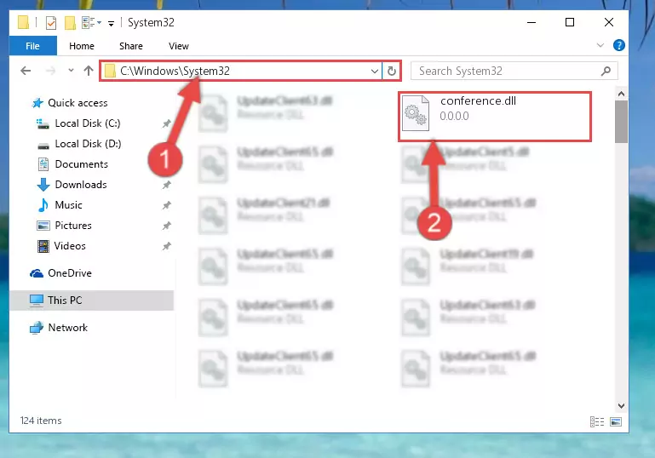Screen dimensions: 655x458
Task: Click the pin icon next to Music
Action: pyautogui.click(x=166, y=205)
